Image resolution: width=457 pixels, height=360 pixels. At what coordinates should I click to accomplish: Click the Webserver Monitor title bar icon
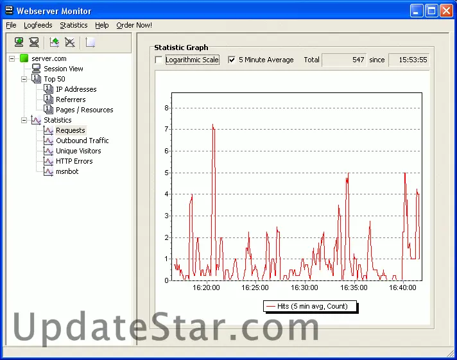coord(10,11)
